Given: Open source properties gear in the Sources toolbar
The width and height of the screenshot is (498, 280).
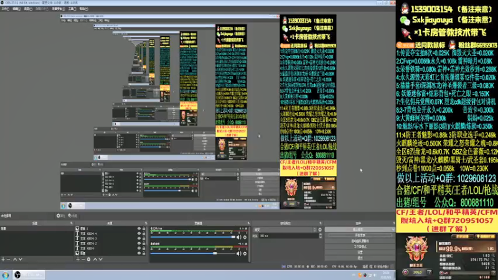Looking at the screenshot, I should pos(88,259).
